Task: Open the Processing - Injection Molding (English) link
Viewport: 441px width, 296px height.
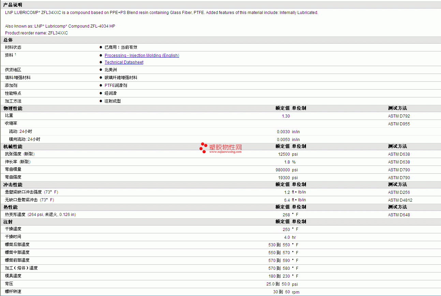Action: click(x=142, y=56)
